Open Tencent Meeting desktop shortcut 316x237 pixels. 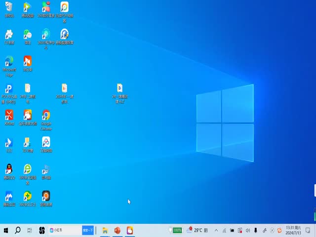coord(9,197)
